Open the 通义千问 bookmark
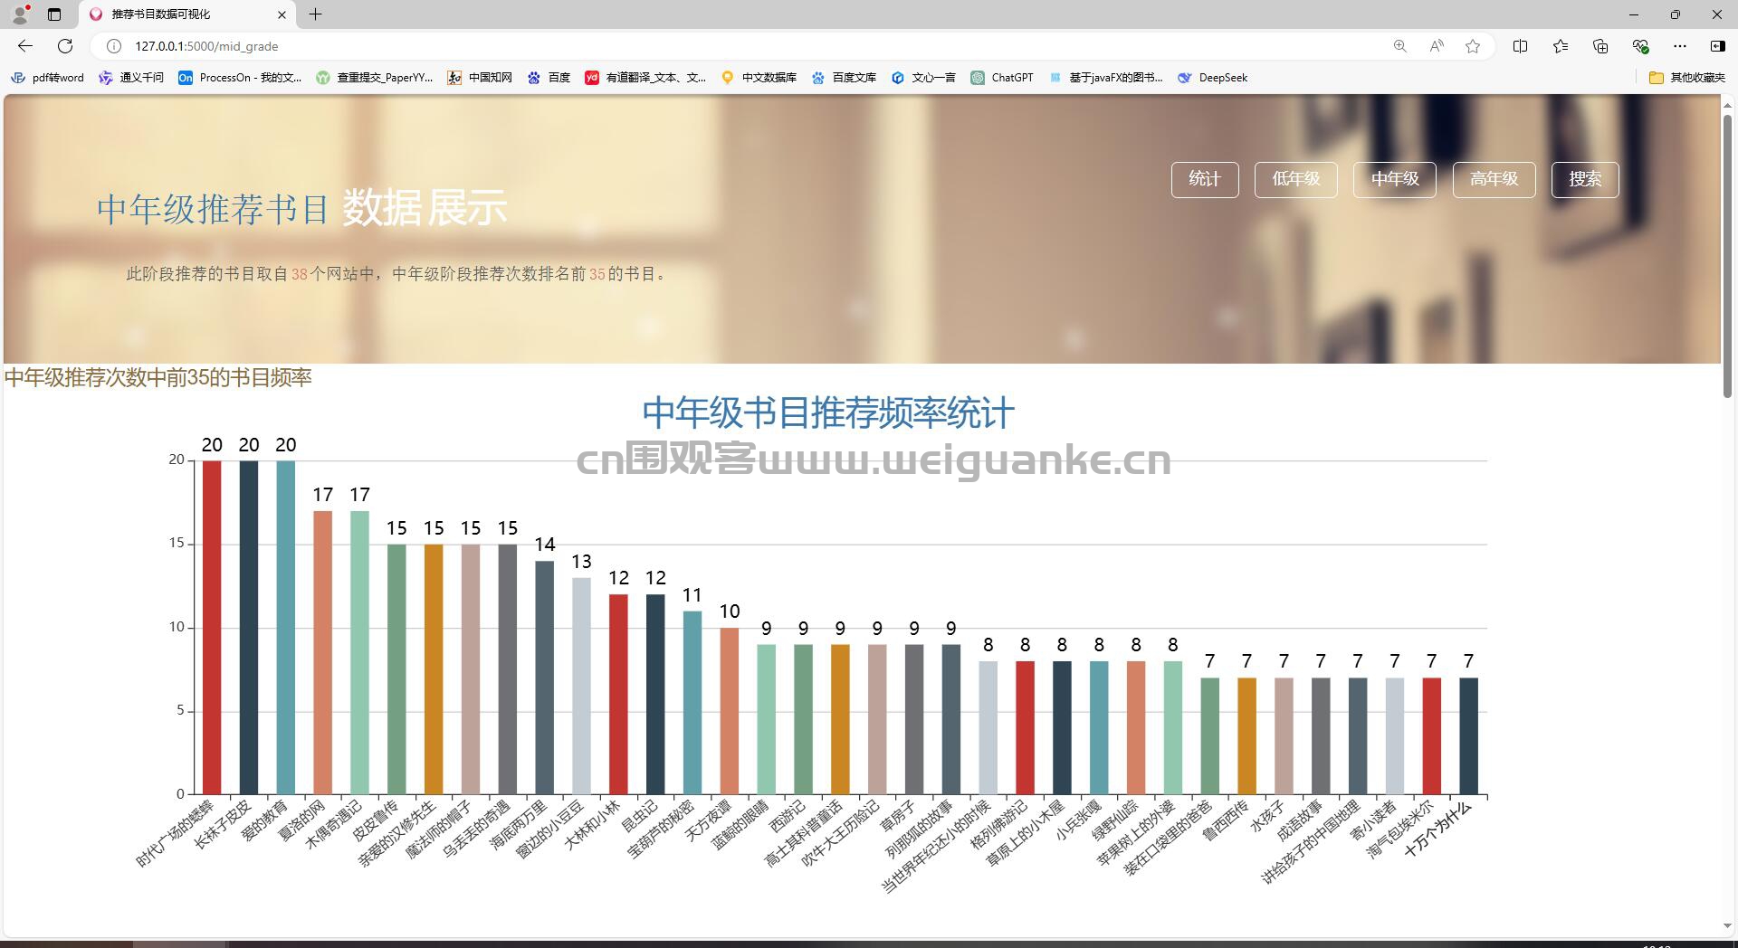 [131, 78]
